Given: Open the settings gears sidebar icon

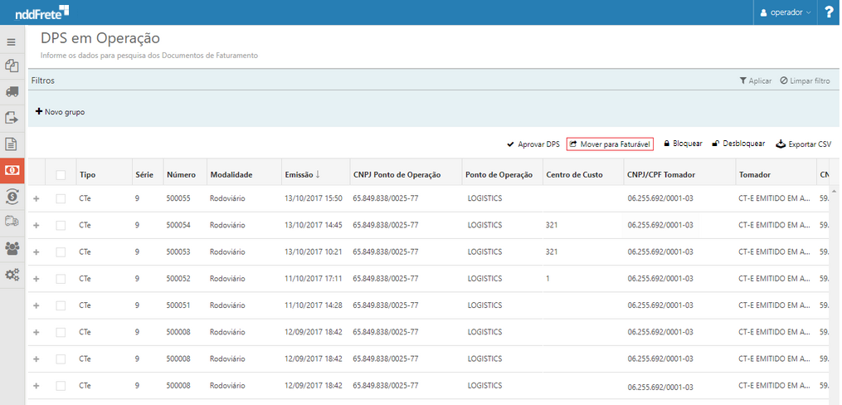Looking at the screenshot, I should pyautogui.click(x=12, y=275).
